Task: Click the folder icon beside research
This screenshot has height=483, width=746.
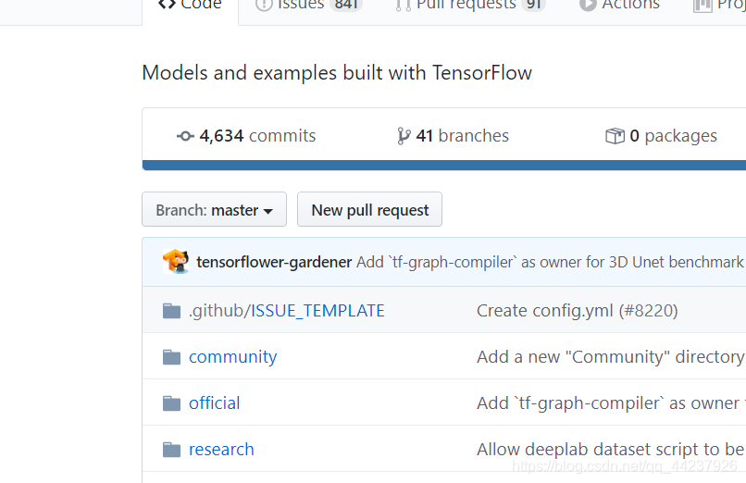Action: [171, 450]
